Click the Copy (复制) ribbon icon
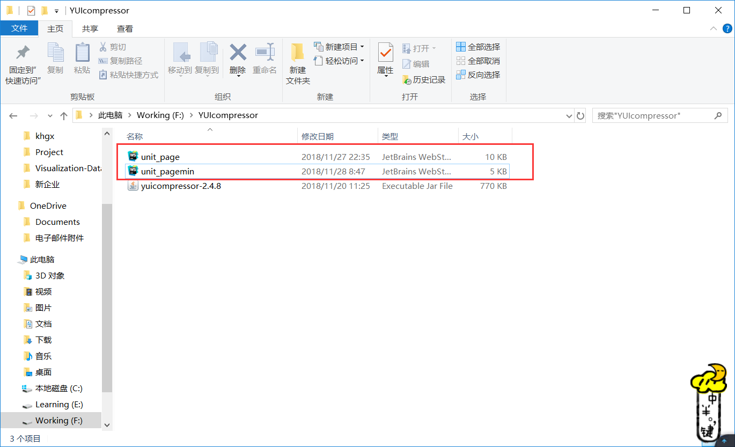The height and width of the screenshot is (447, 735). (55, 53)
